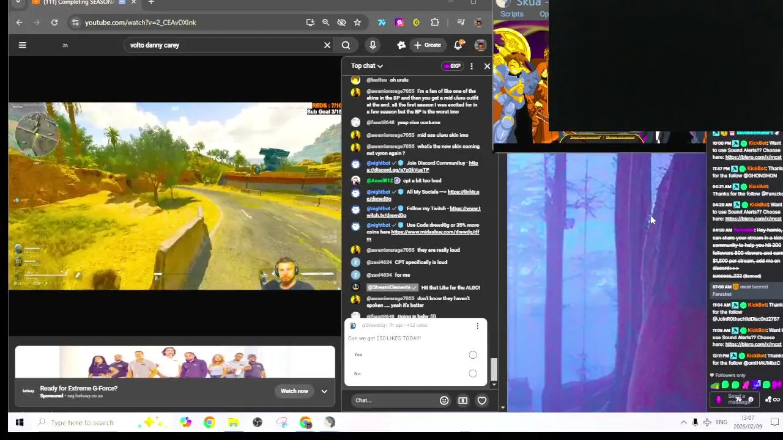Image resolution: width=783 pixels, height=440 pixels.
Task: Open the Windows Start menu
Action: click(19, 422)
